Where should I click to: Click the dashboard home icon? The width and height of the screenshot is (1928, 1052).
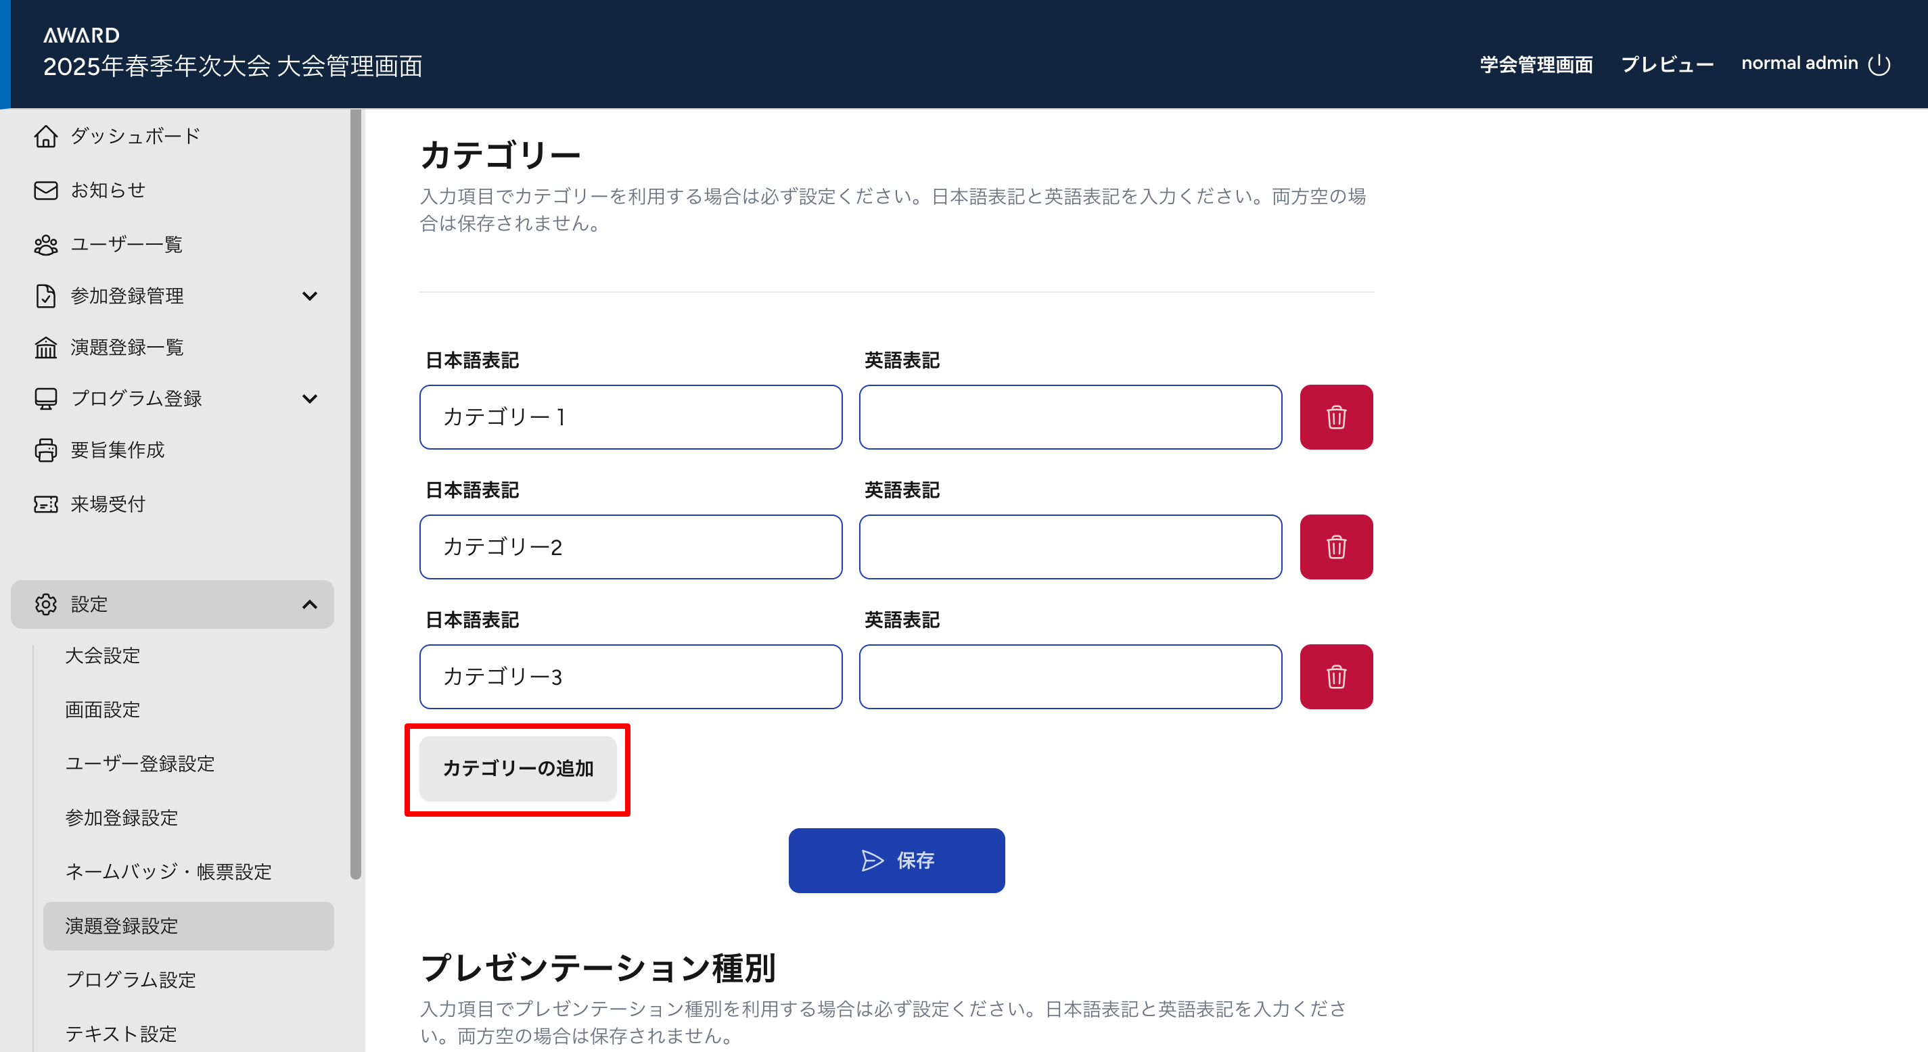(45, 136)
